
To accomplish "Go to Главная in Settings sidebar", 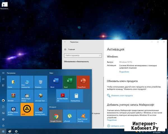I will point(70,49).
